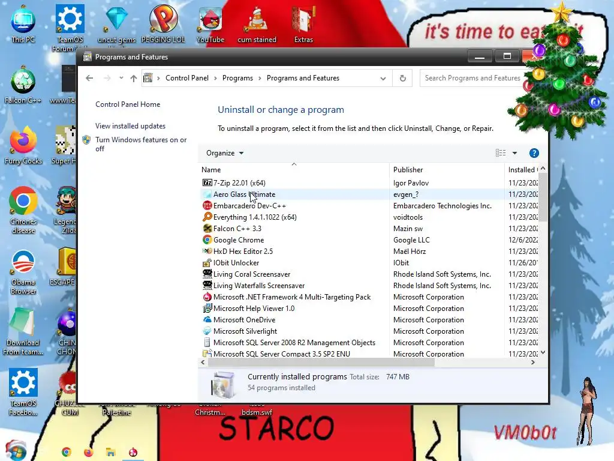Open the Obama Browser desktop icon
This screenshot has height=461, width=614.
23,271
